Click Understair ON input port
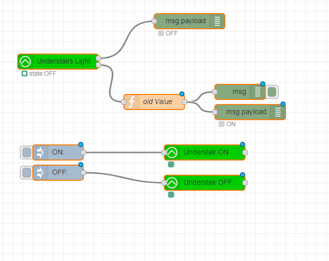The width and height of the screenshot is (329, 261). click(x=164, y=152)
